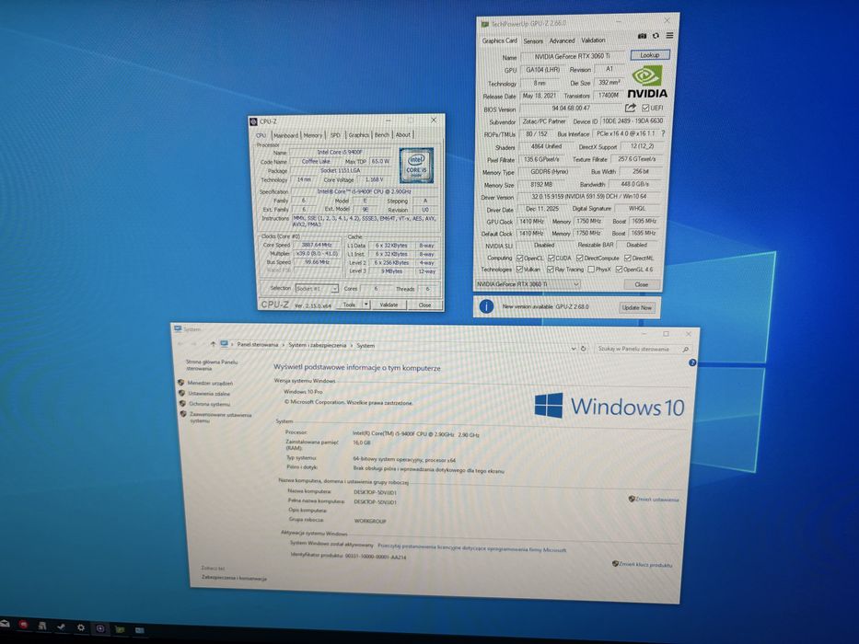Click the NVIDIA logo in GPU-Z
Screen dimensions: 859x644
click(647, 82)
